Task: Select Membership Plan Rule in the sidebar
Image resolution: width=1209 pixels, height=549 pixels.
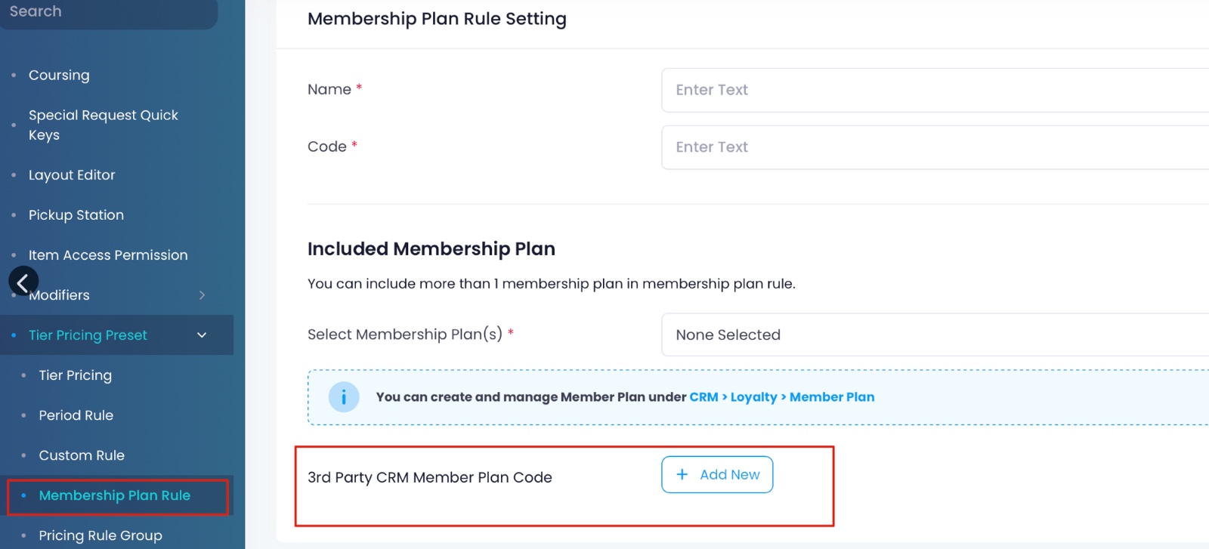Action: (115, 495)
